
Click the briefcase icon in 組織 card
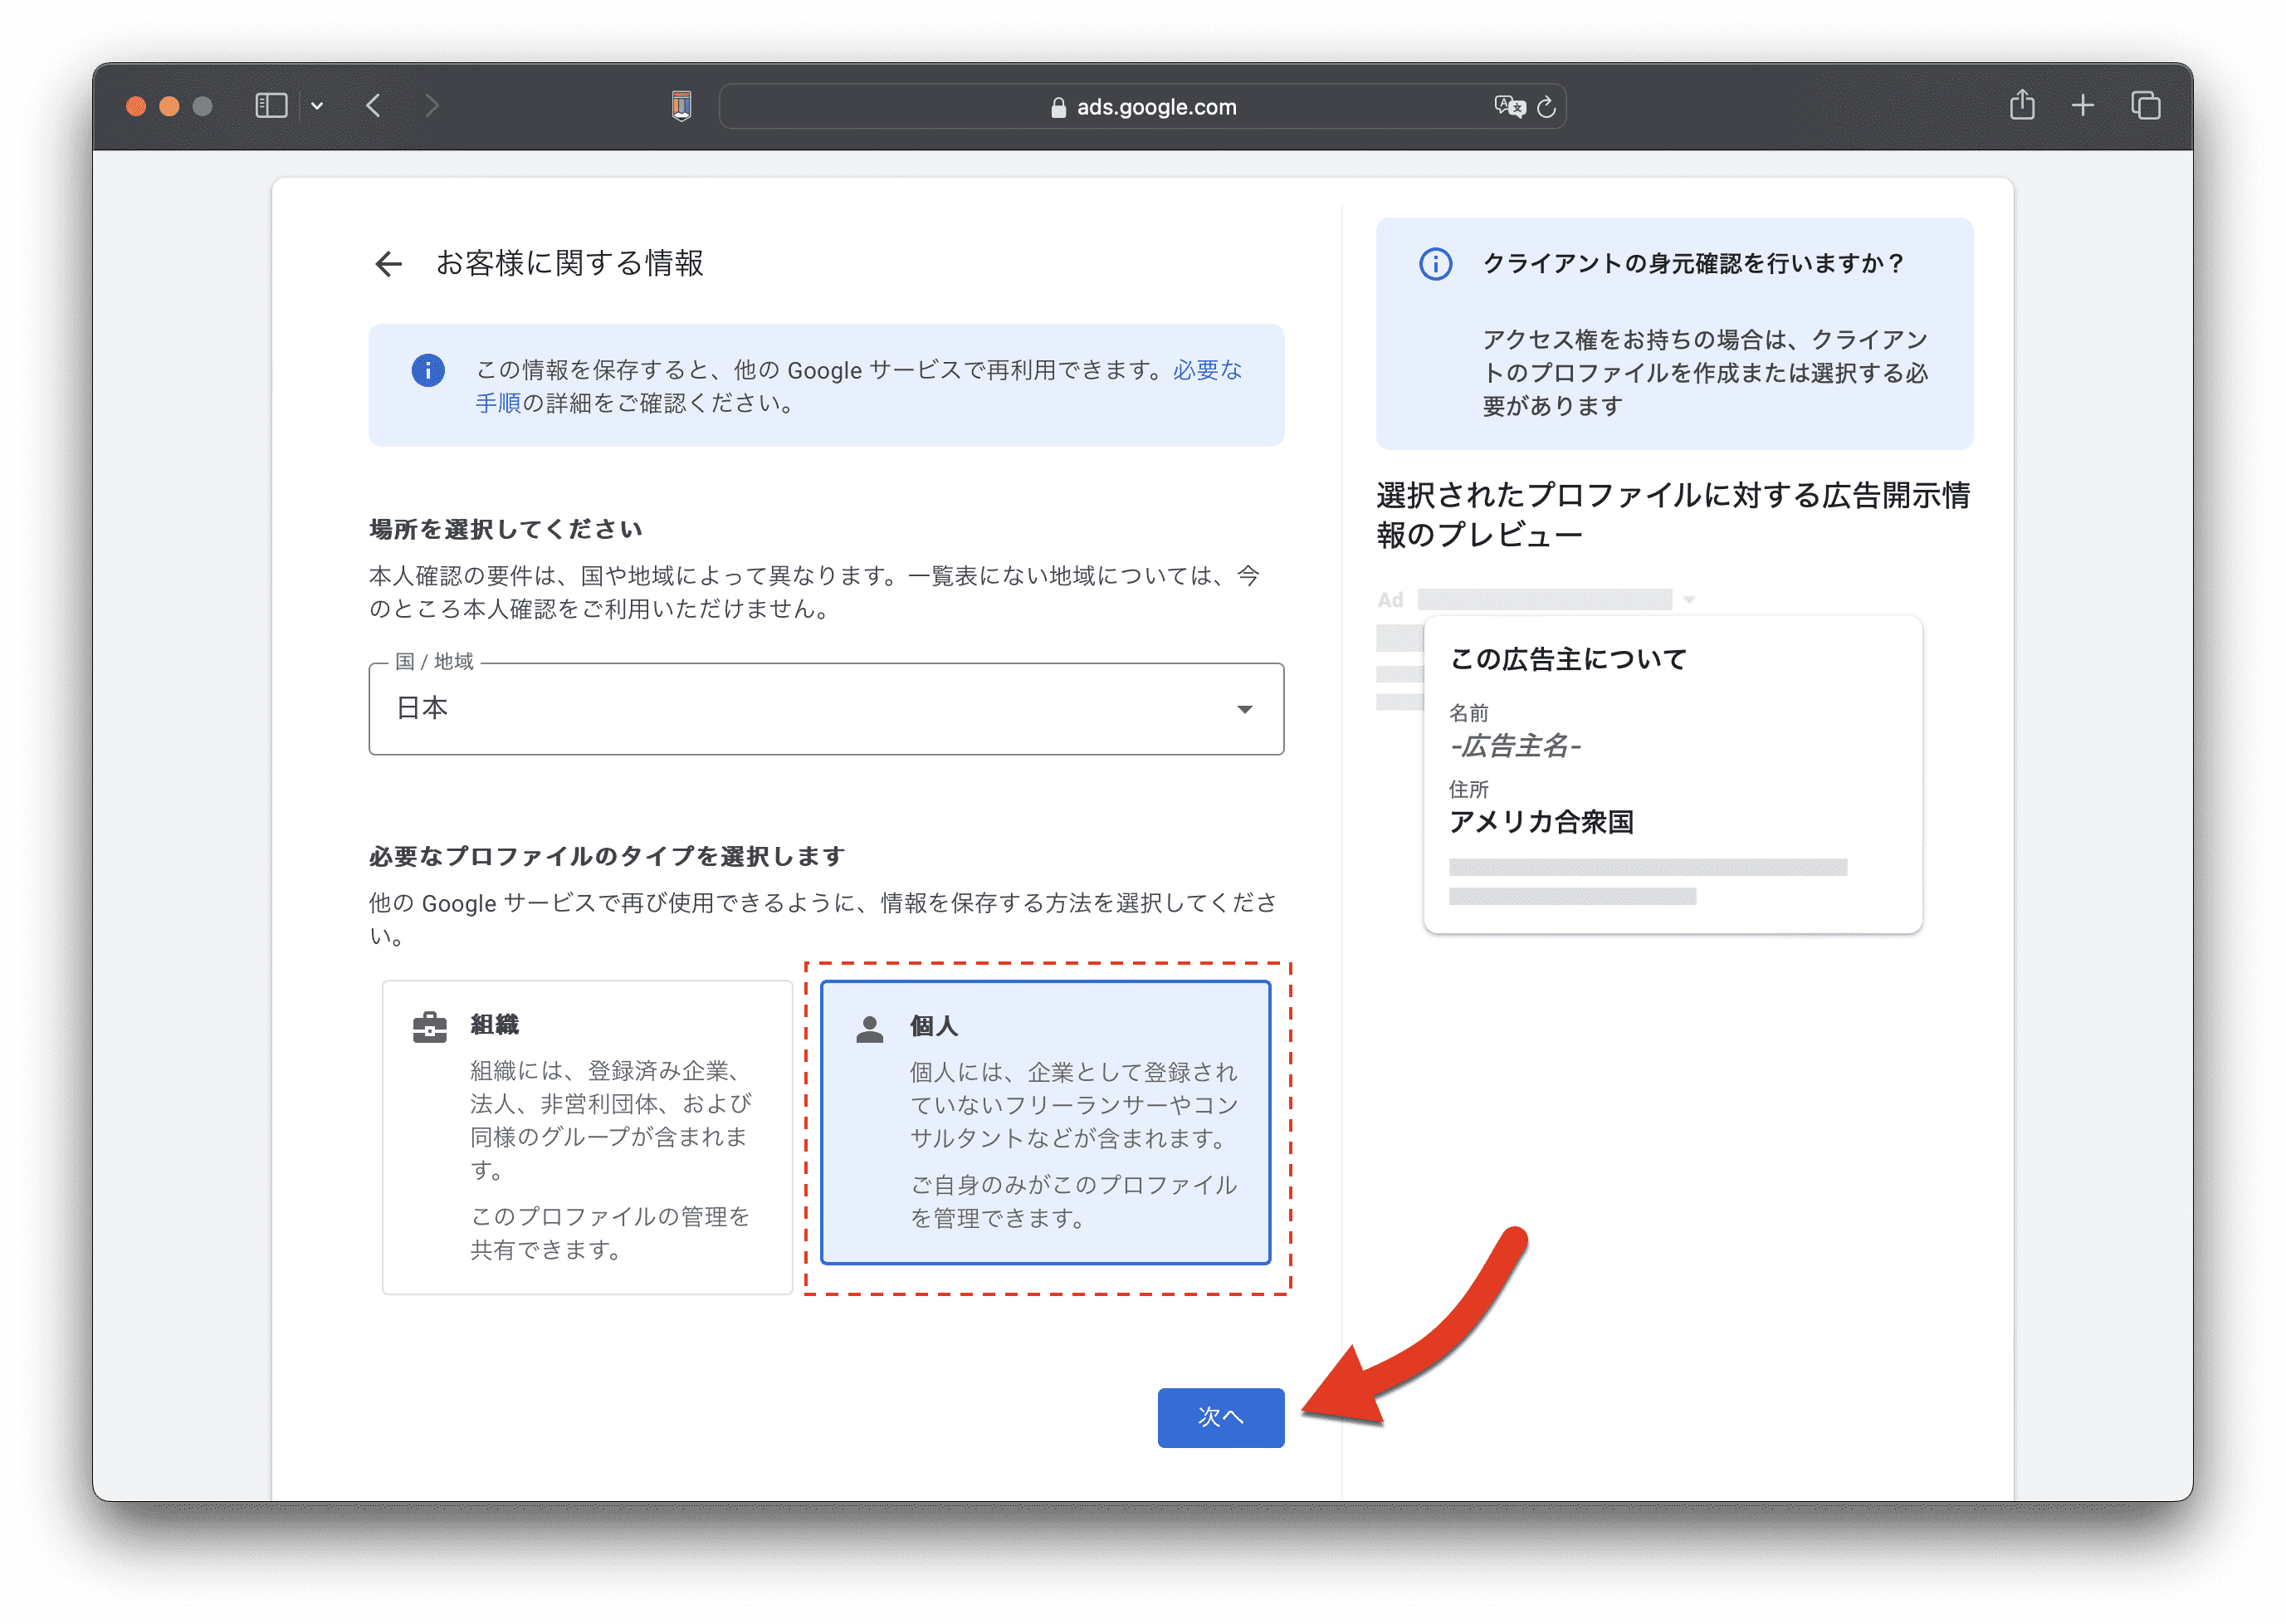point(430,1027)
